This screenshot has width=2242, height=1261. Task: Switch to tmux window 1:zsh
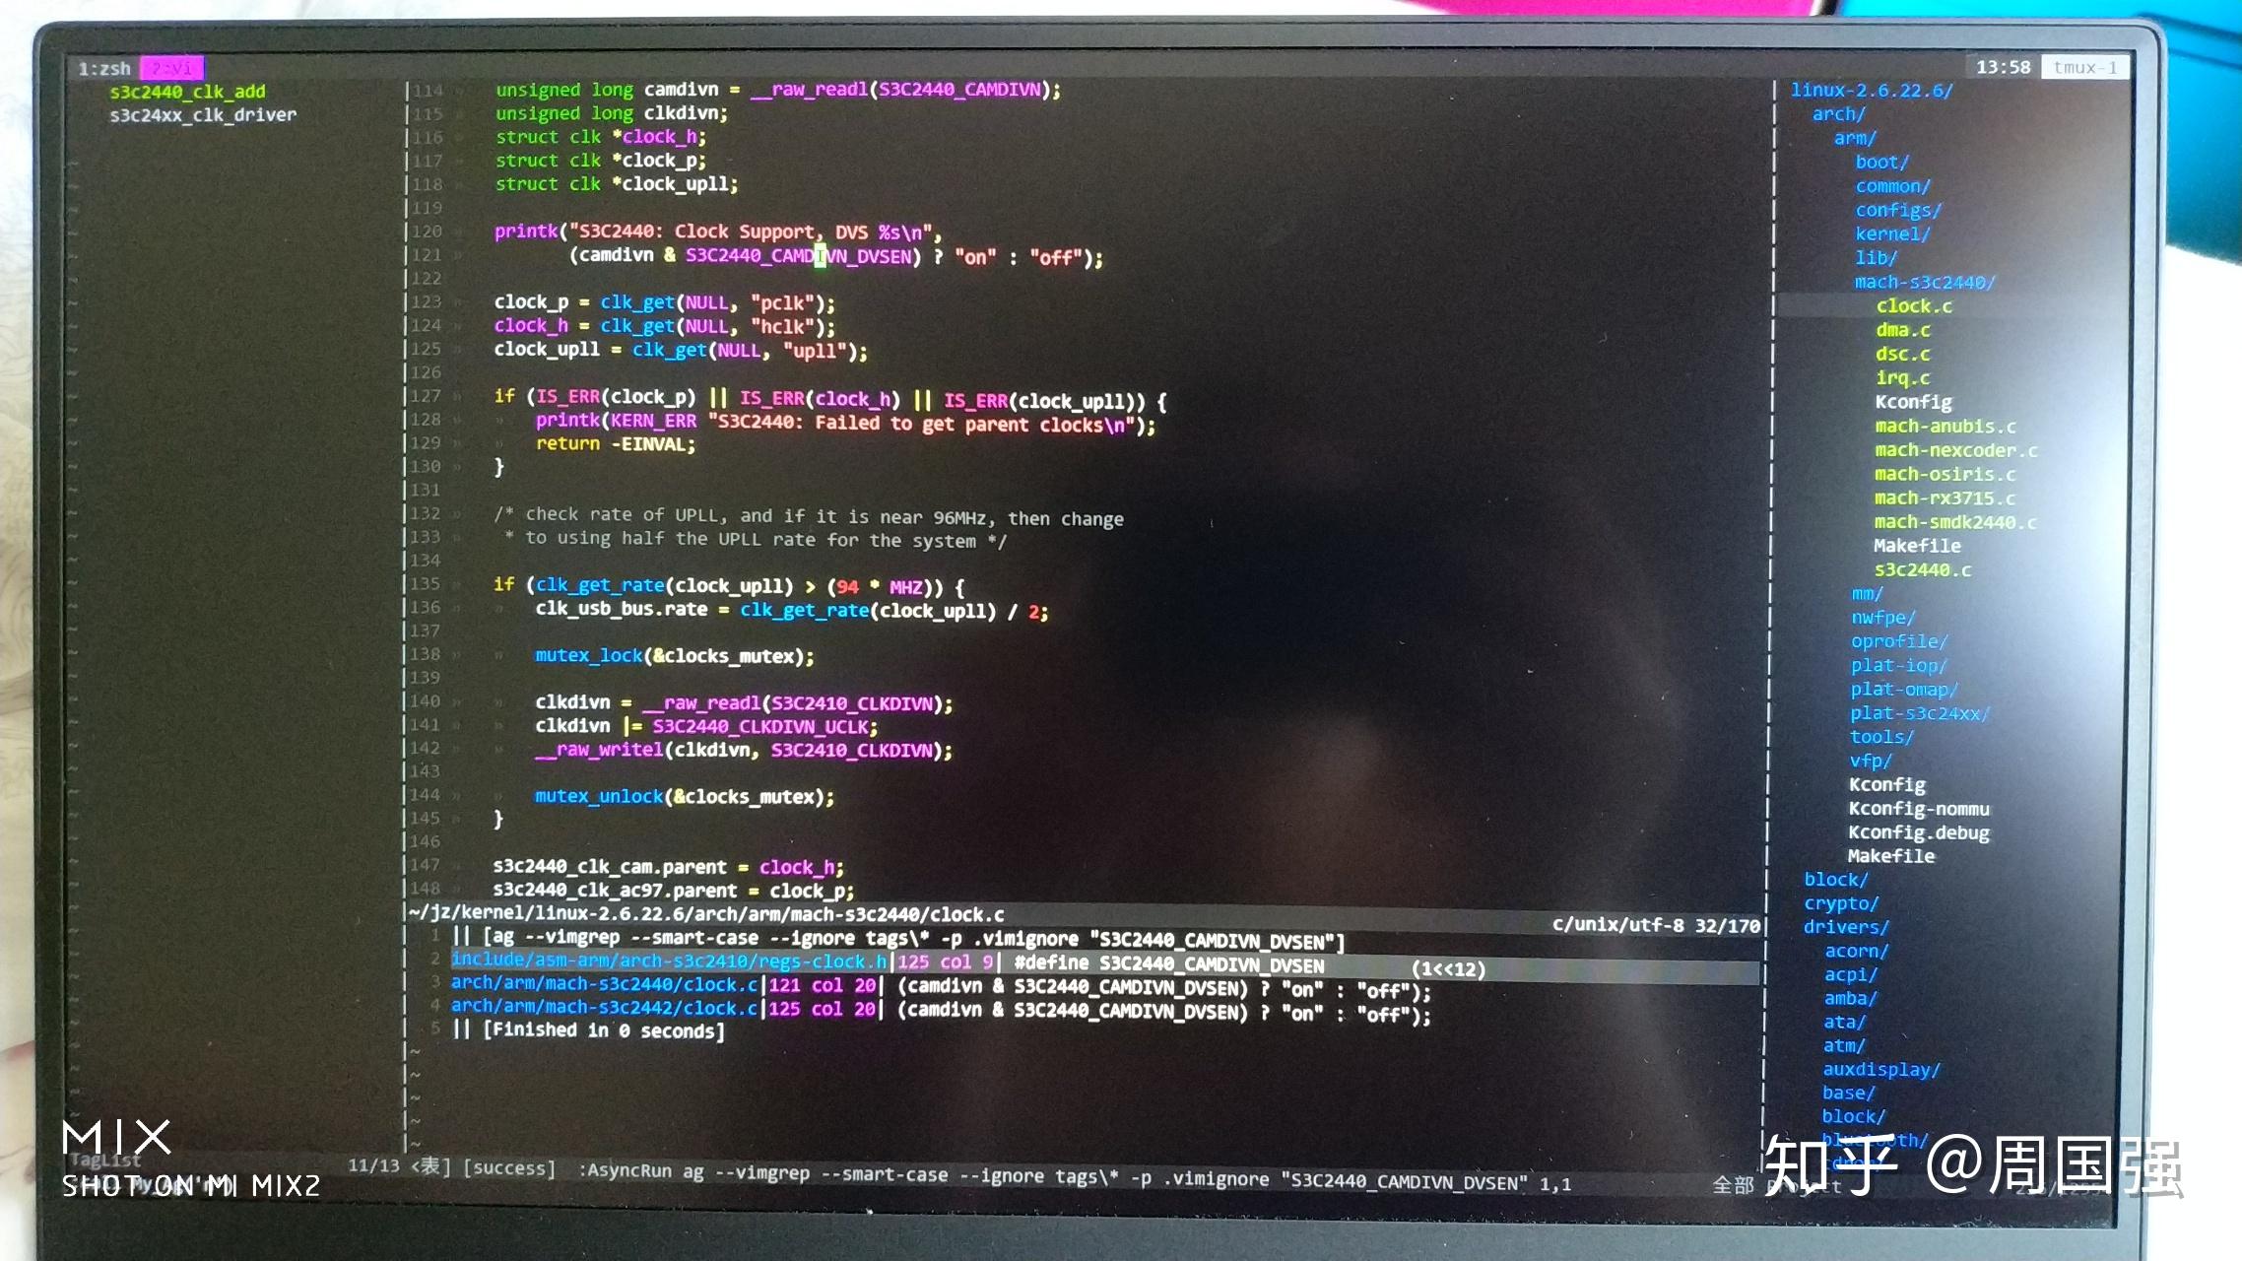(104, 67)
